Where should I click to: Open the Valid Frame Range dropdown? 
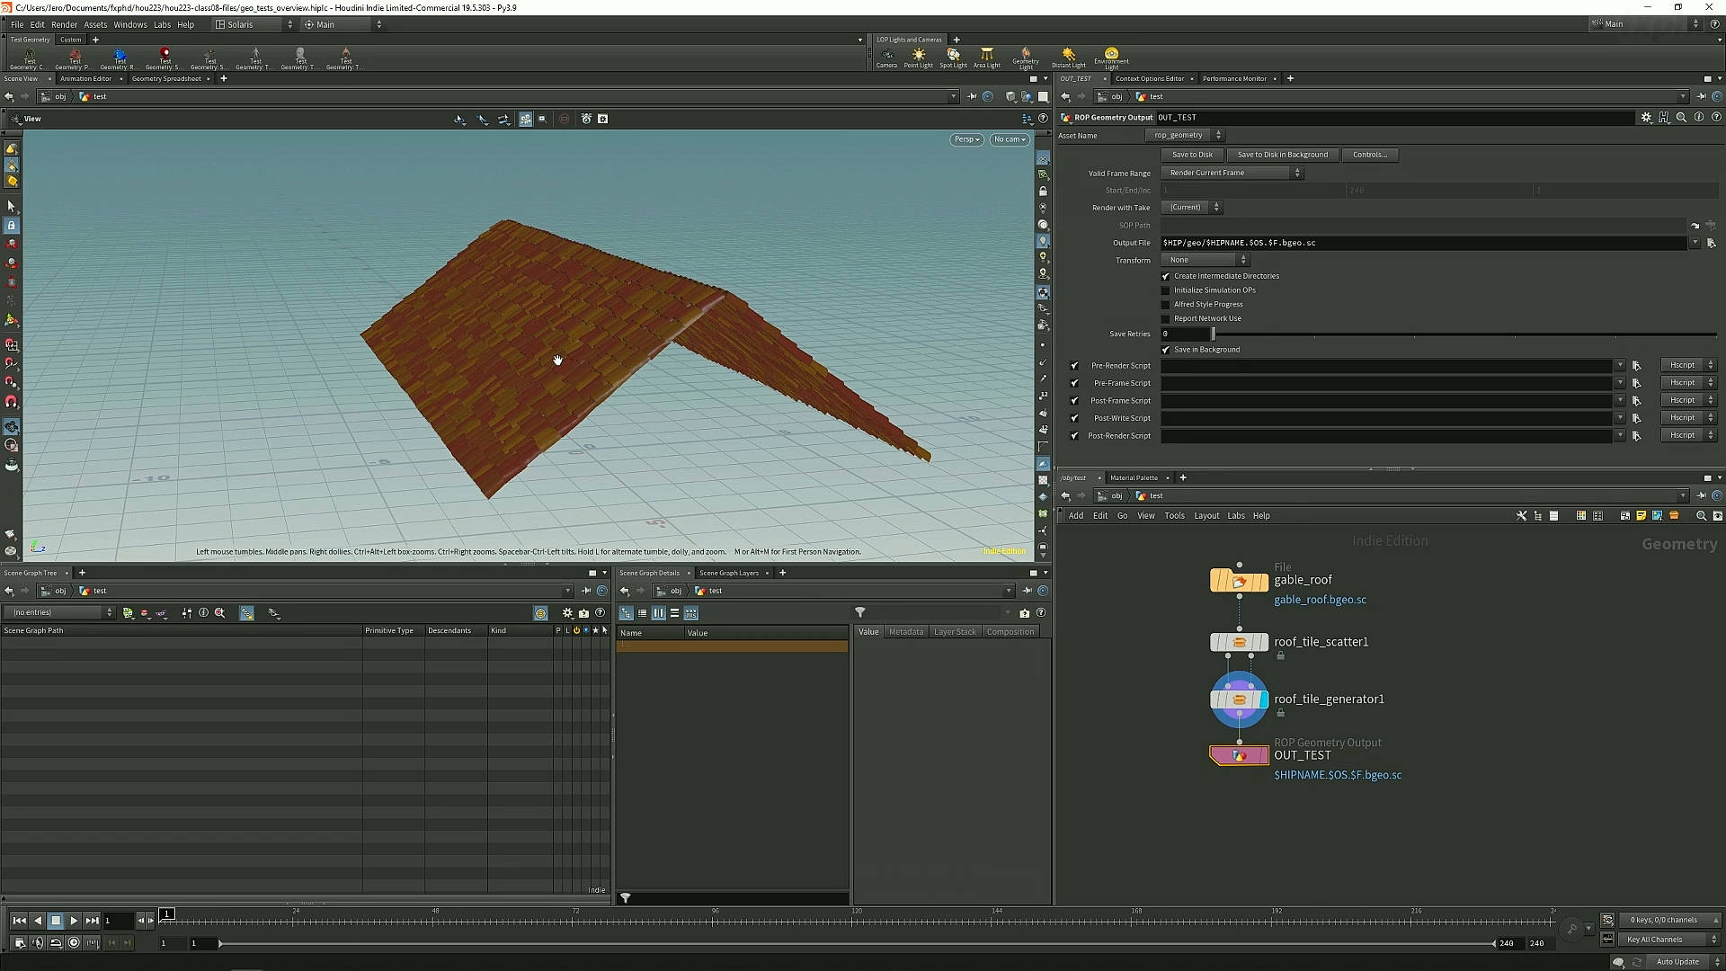click(1232, 173)
